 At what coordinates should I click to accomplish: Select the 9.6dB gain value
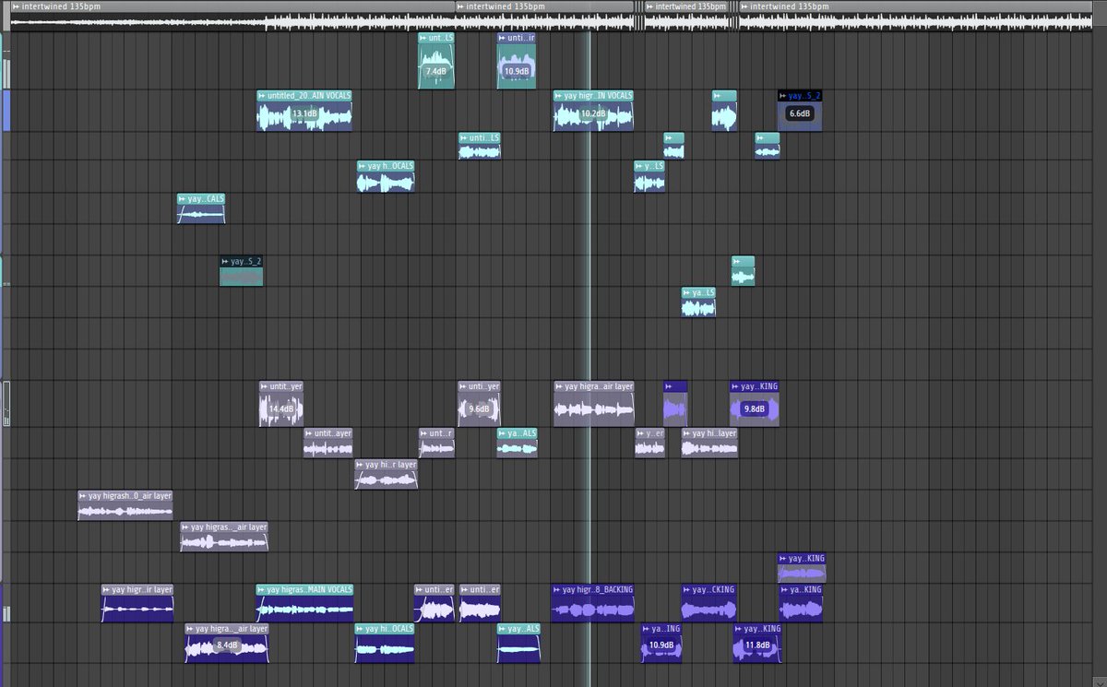coord(479,409)
